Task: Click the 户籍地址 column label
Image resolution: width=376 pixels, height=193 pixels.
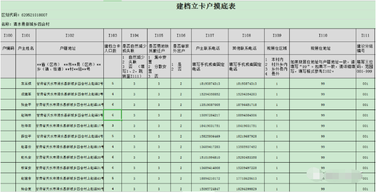Action: 70,48
